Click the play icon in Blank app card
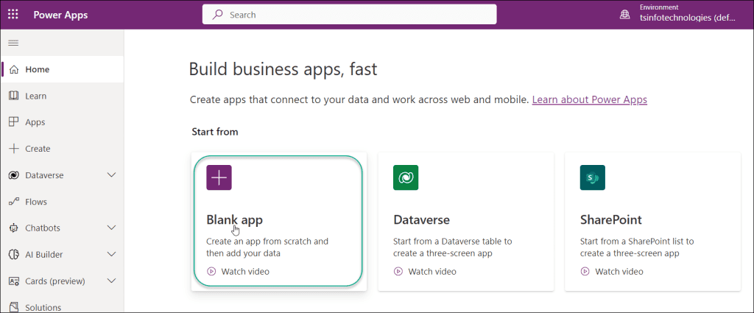 211,272
